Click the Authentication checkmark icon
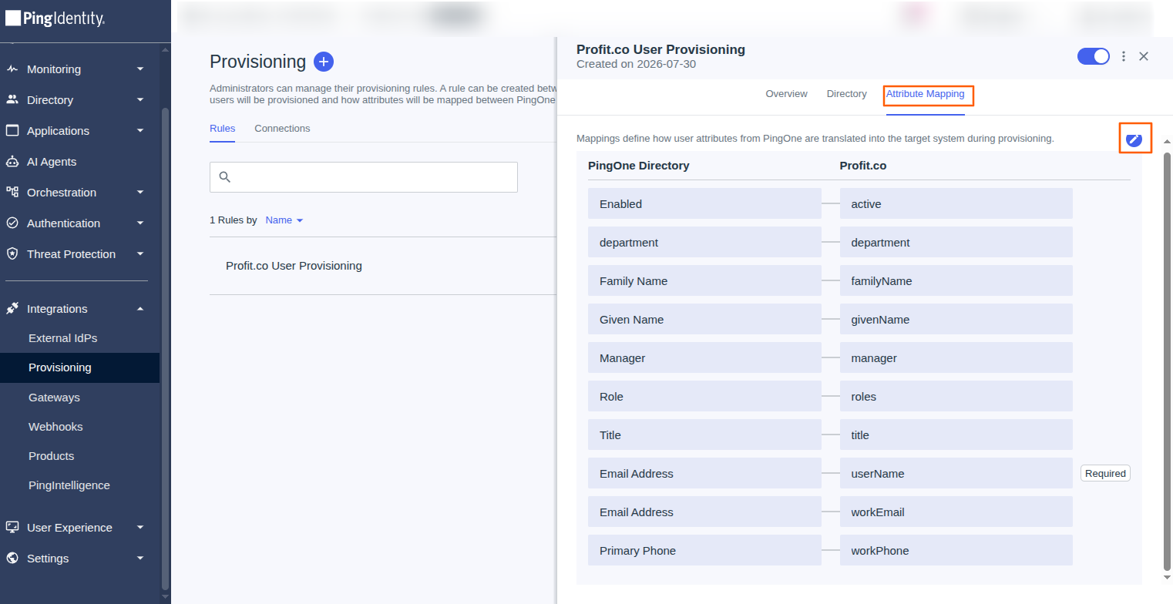This screenshot has width=1173, height=604. pyautogui.click(x=12, y=223)
